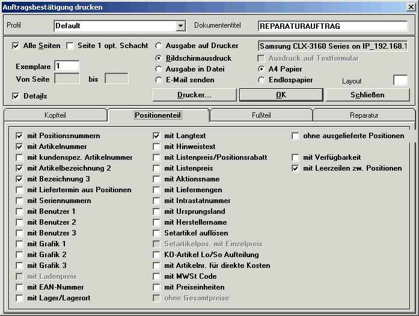Select Ausgabe auf Drucker radio option
This screenshot has width=419, height=316.
point(159,46)
